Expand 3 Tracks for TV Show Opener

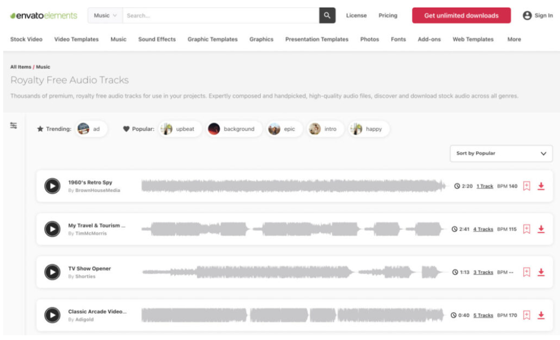[483, 272]
